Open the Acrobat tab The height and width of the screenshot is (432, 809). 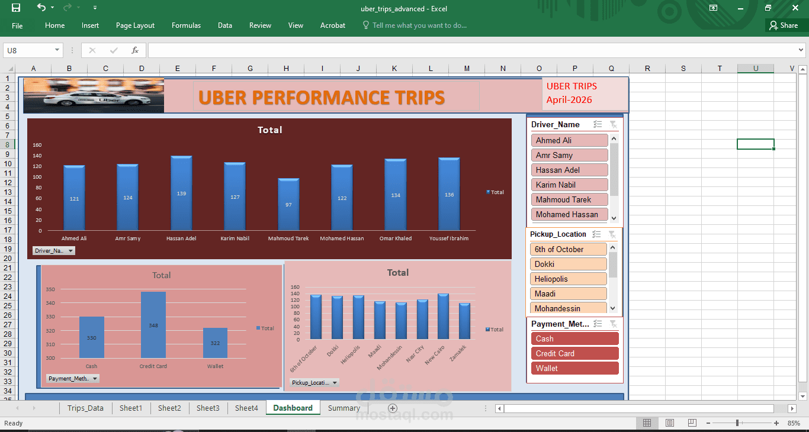333,25
